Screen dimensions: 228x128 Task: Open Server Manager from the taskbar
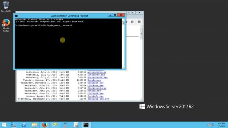point(14,125)
